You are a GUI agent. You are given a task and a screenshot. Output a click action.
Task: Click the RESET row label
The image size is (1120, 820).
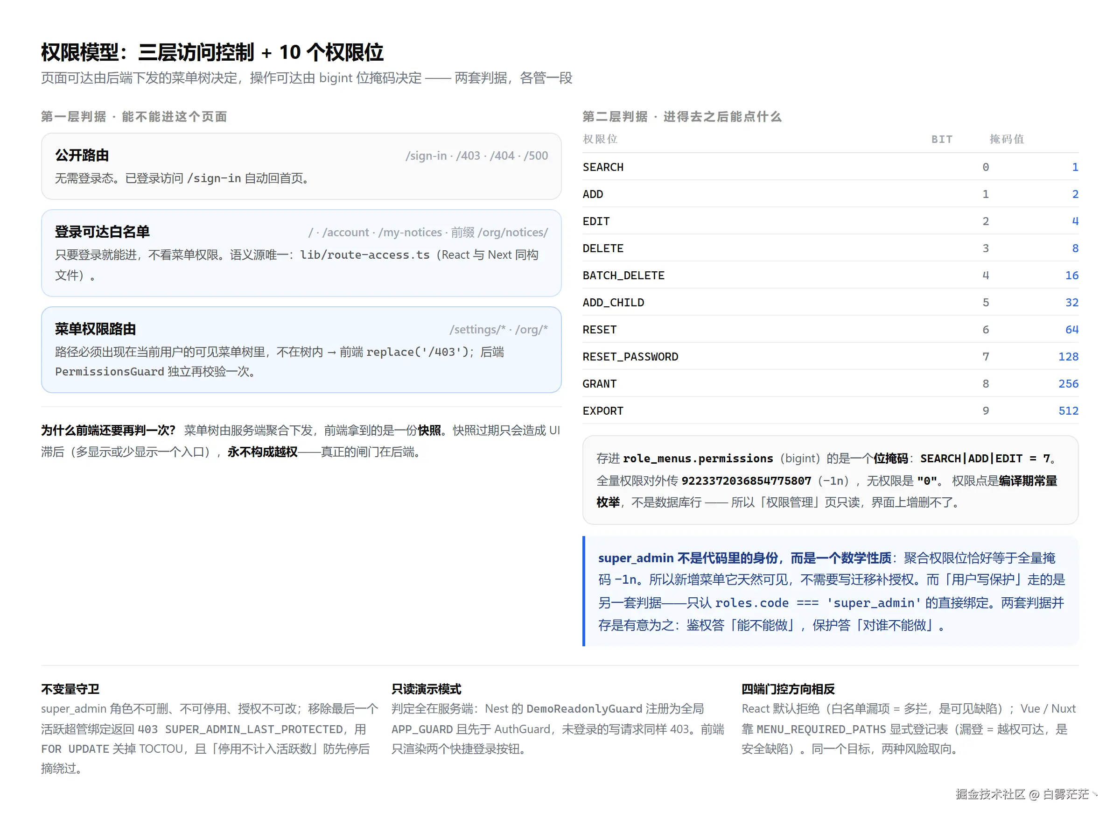[x=600, y=330]
